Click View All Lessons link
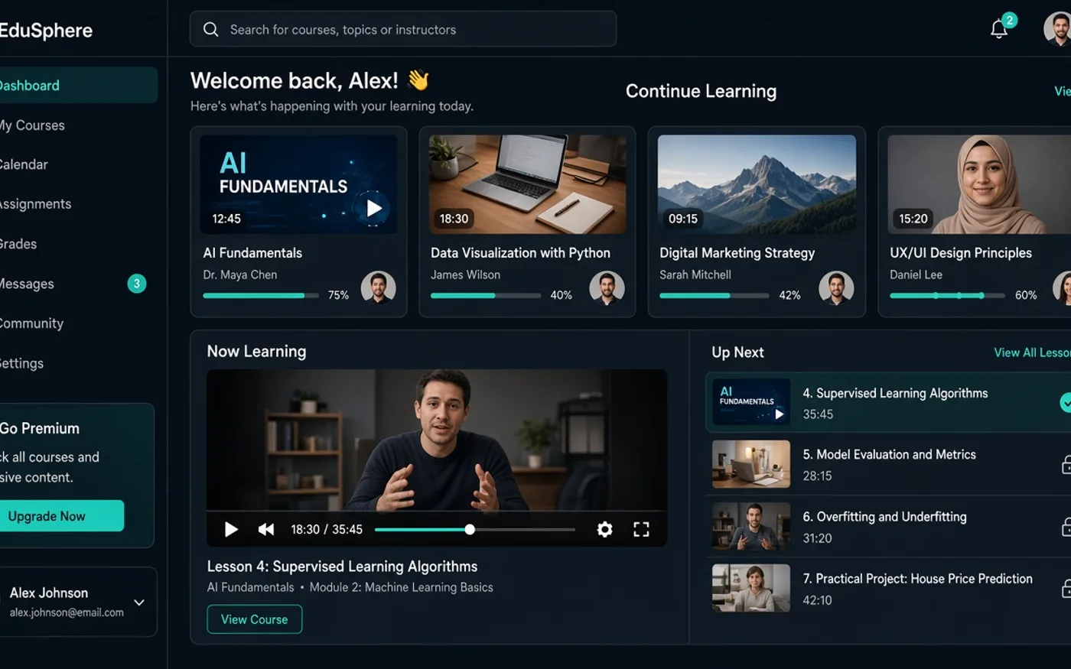The image size is (1071, 669). coord(1032,352)
